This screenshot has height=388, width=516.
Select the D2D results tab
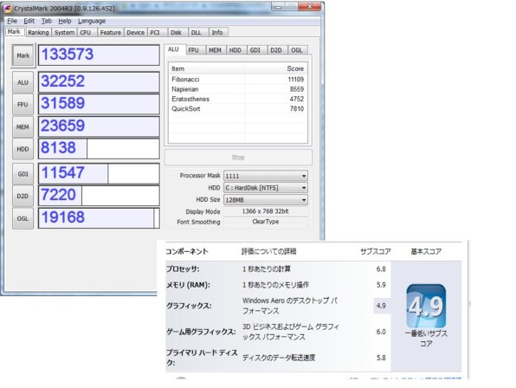click(x=276, y=50)
